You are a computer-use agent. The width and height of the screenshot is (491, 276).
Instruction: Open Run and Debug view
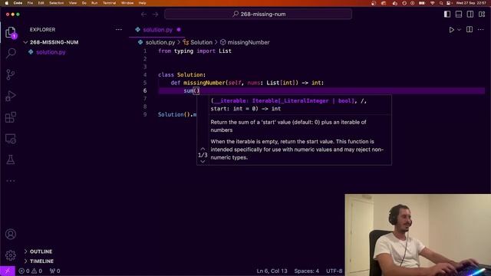(x=11, y=96)
